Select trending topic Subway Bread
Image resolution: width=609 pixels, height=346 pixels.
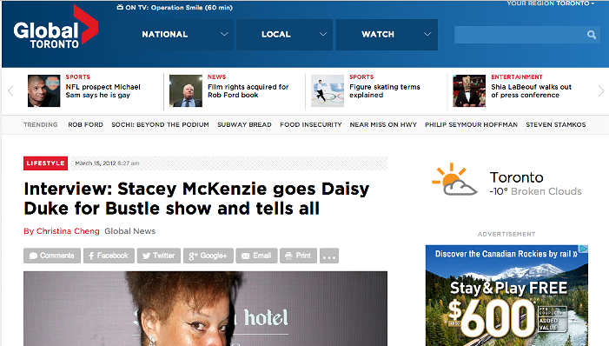(244, 125)
